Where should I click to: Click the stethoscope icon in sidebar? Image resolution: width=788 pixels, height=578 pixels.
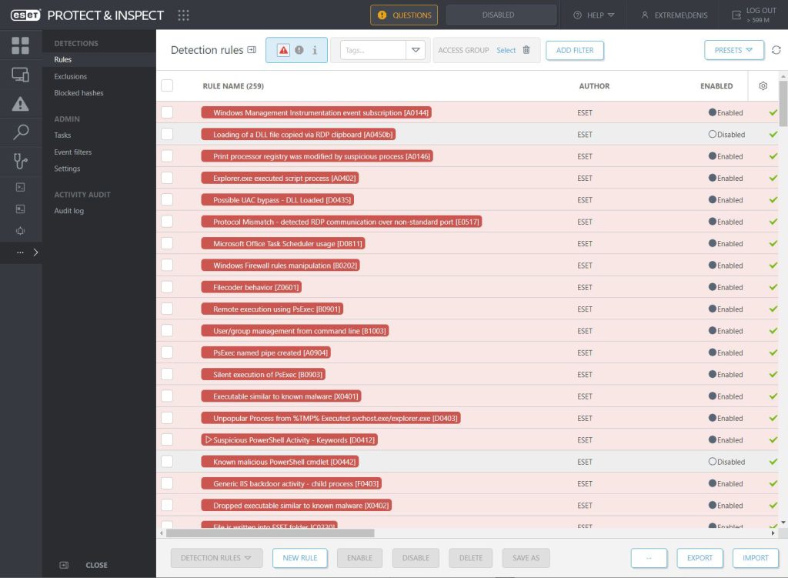(21, 161)
